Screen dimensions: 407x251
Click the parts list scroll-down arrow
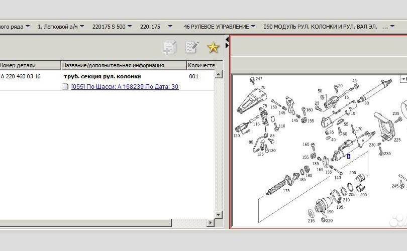(219, 214)
